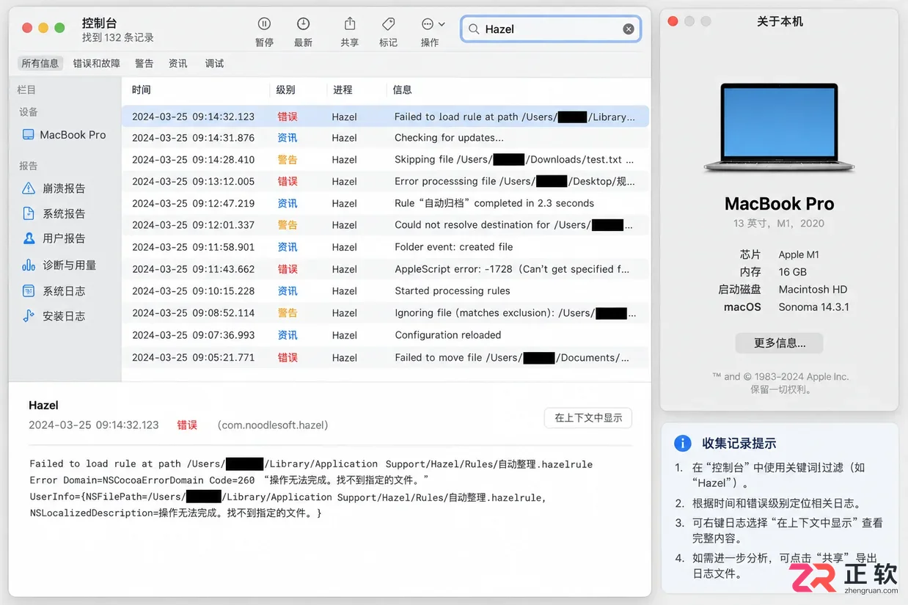The image size is (908, 605).
Task: Click the MacBook Pro laptop sidebar icon
Action: (29, 135)
